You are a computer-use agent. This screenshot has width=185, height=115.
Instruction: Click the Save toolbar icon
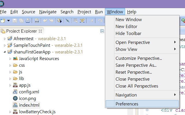coord(15,21)
